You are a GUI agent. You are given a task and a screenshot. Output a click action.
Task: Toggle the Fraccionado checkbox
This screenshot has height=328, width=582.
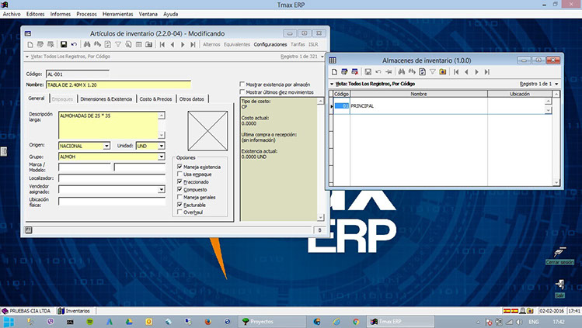pyautogui.click(x=180, y=182)
